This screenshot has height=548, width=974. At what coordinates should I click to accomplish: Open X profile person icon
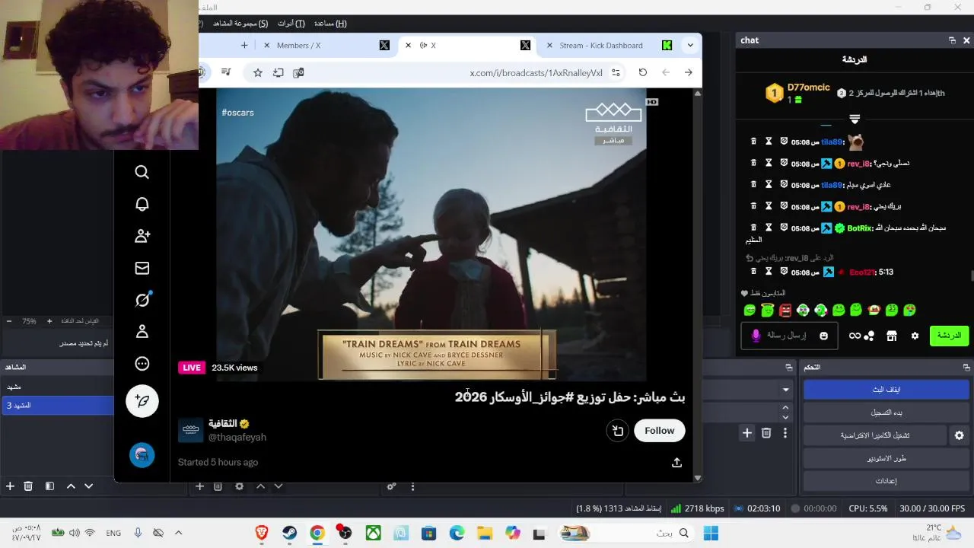(142, 332)
